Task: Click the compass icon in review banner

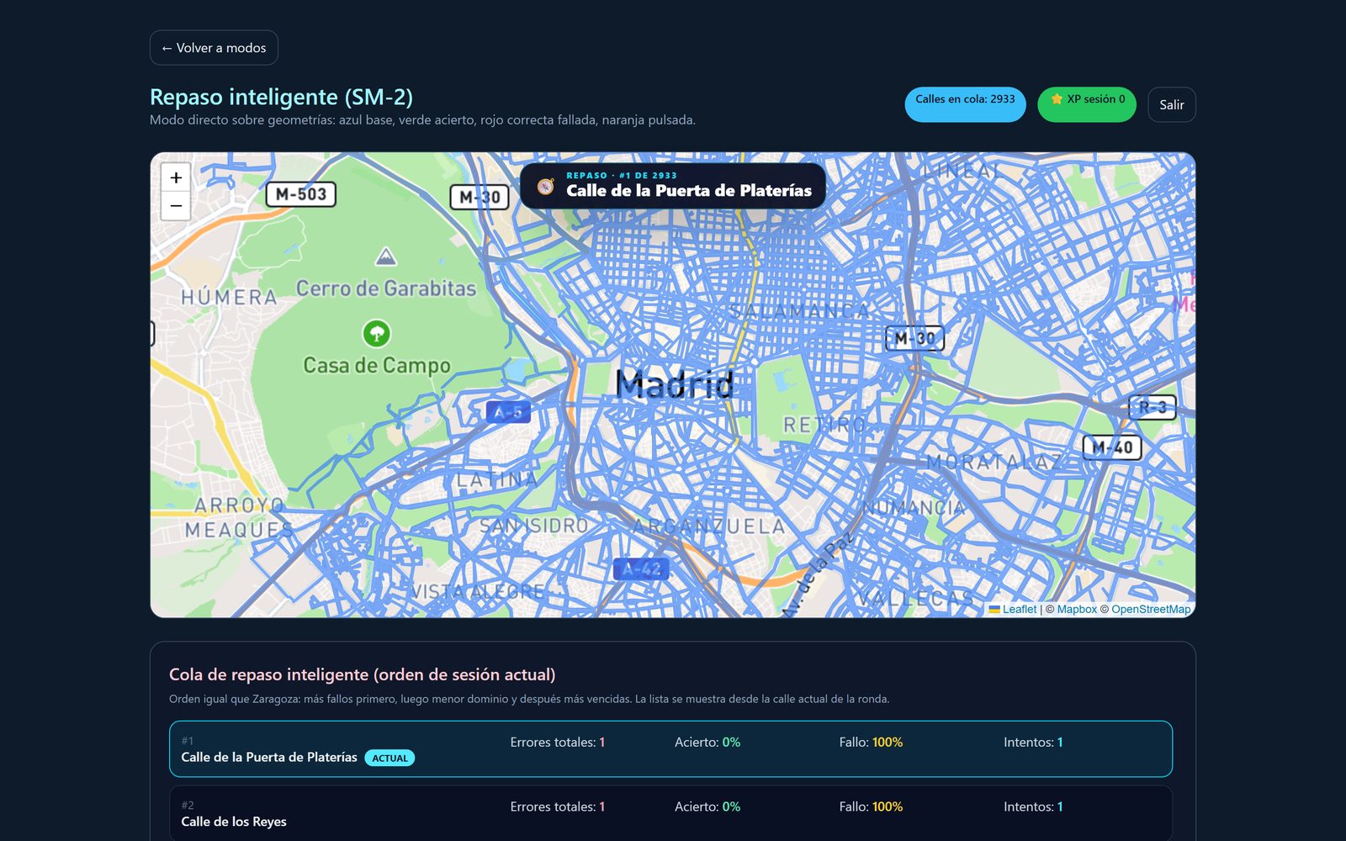Action: [546, 186]
